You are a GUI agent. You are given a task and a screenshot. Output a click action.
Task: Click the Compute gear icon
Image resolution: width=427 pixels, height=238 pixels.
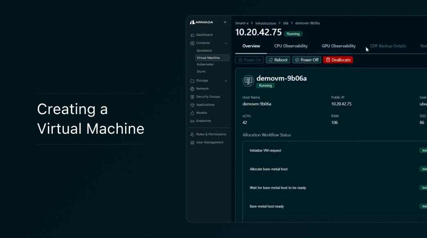pyautogui.click(x=193, y=43)
